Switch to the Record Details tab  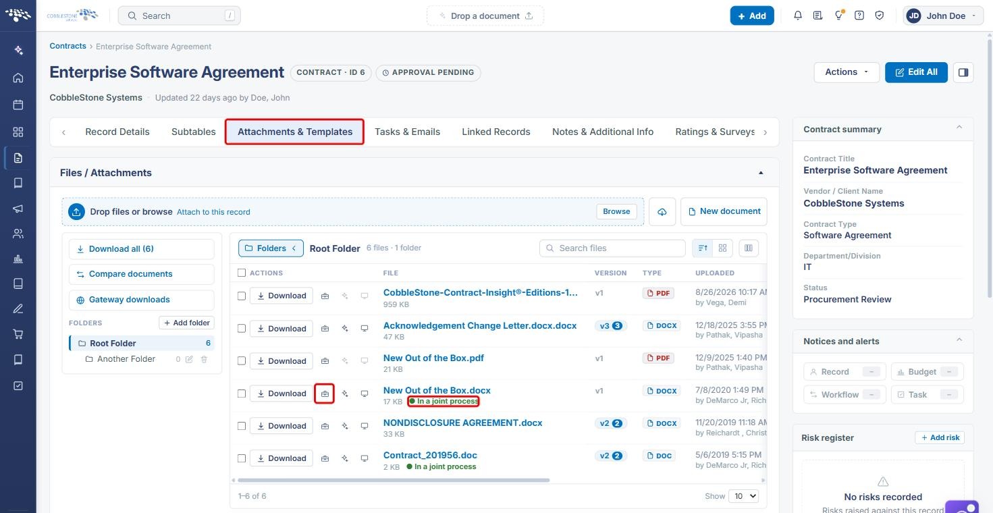[x=117, y=132]
